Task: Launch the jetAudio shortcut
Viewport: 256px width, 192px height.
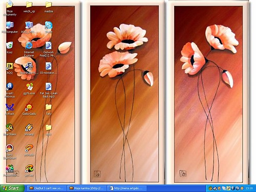Action: (x=29, y=148)
